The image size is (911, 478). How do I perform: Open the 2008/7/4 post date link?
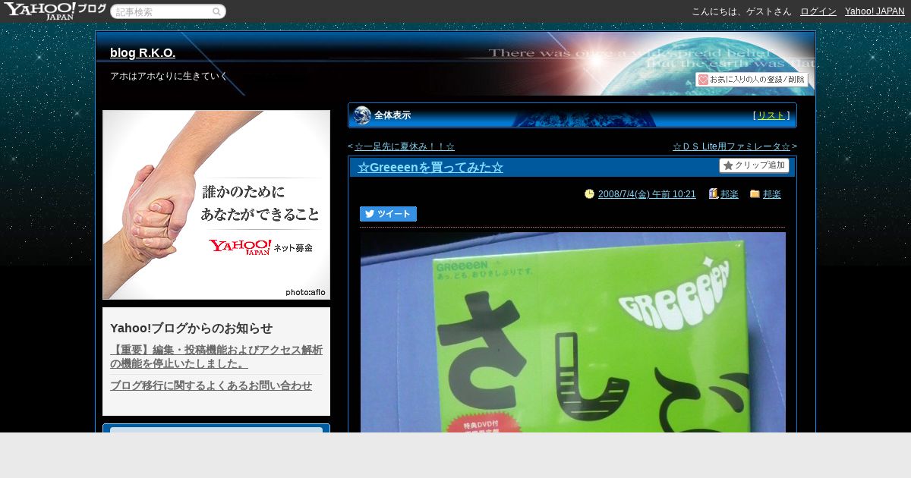coord(647,194)
